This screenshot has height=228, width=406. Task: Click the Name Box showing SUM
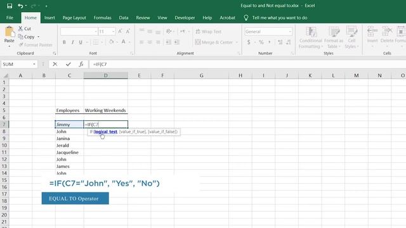tap(19, 64)
